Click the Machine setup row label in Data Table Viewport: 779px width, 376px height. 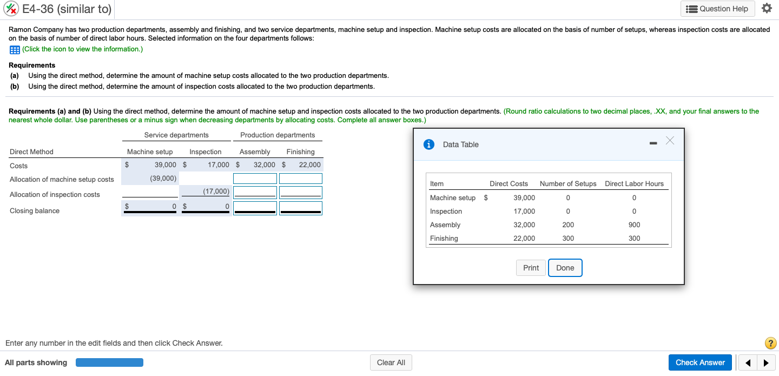coord(453,197)
